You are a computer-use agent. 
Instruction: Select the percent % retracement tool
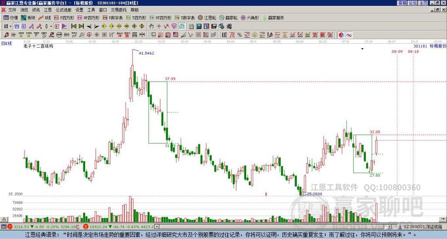[x=240, y=35]
